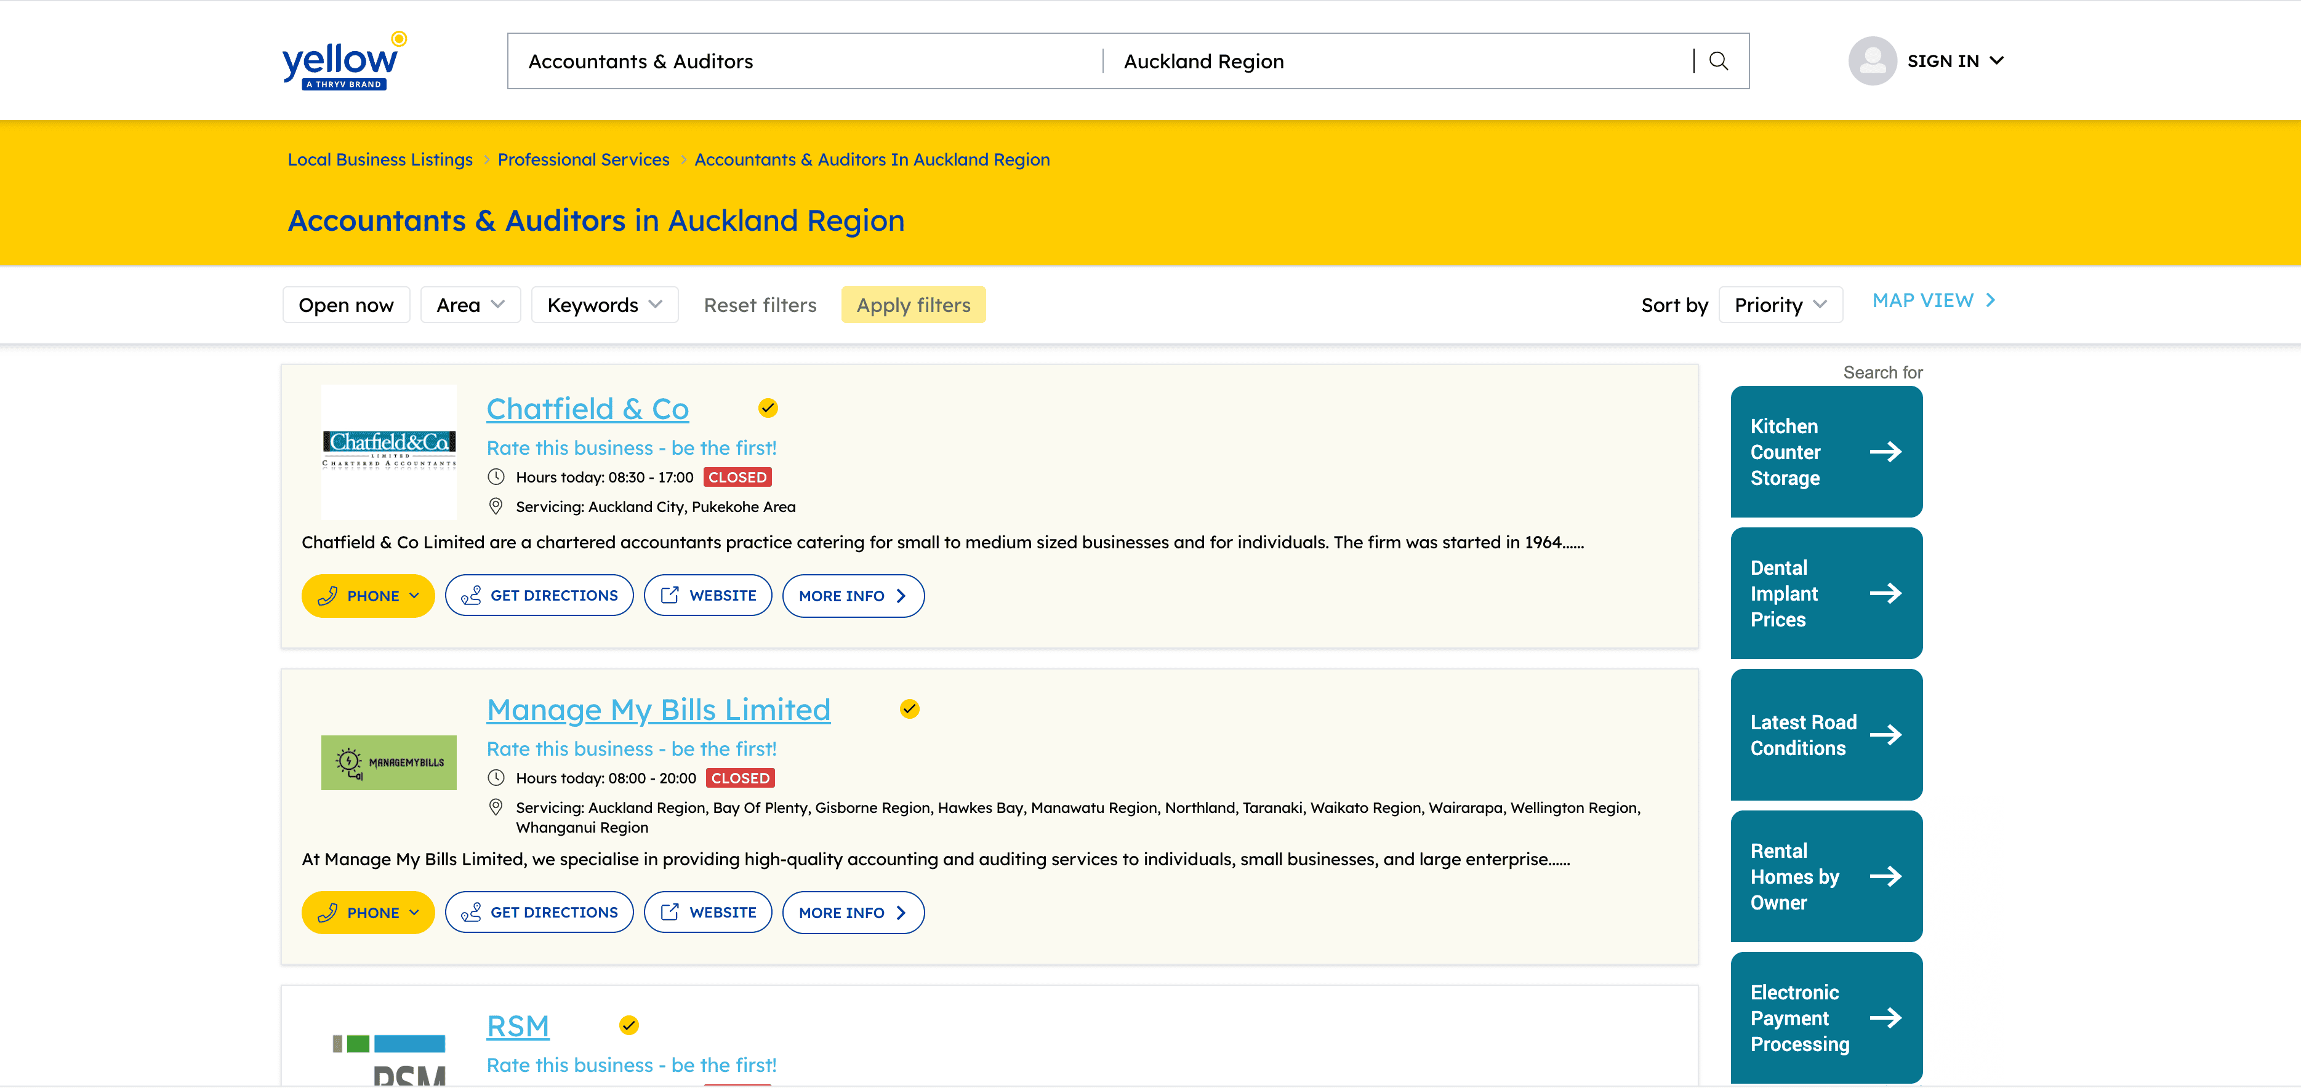Open the Manage My Bills Limited title
Viewport: 2301px width, 1088px height.
pos(658,710)
